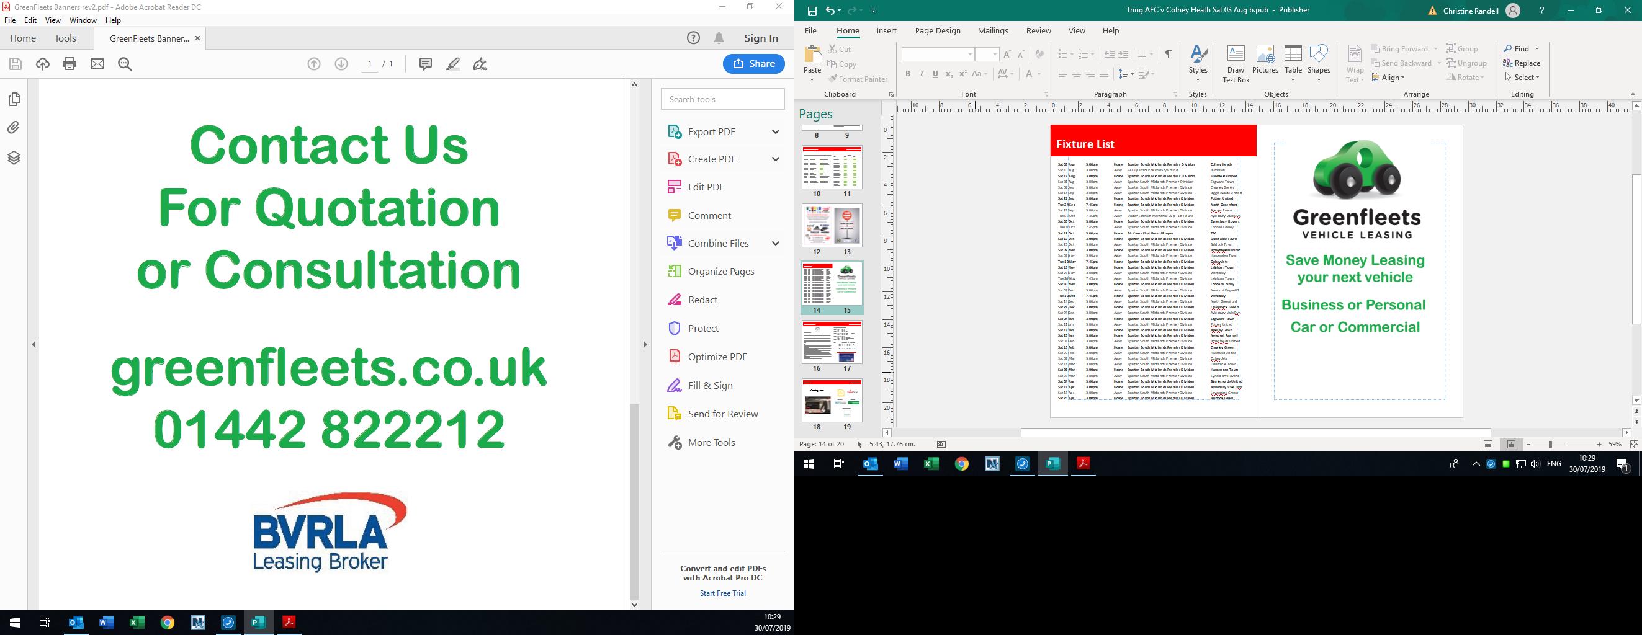Click the Acrobat help question mark icon

point(694,38)
